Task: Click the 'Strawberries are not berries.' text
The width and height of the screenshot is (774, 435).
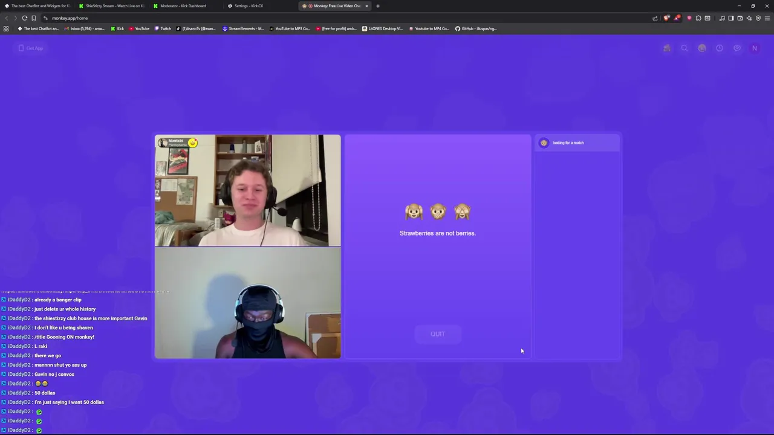Action: pos(438,233)
